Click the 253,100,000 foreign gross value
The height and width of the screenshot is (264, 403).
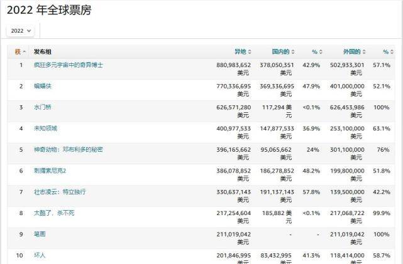(x=347, y=129)
